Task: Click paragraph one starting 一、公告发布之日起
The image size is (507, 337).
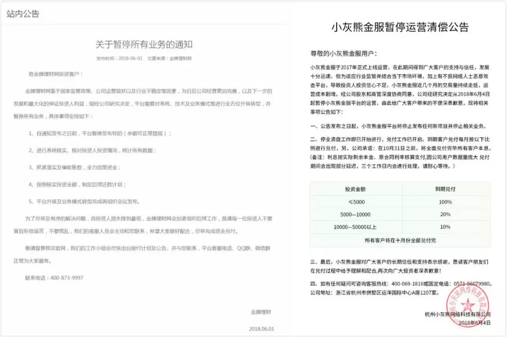Action: pyautogui.click(x=399, y=126)
